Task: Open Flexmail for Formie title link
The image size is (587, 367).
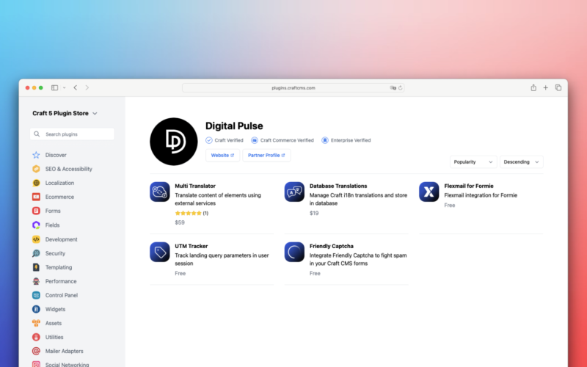Action: [469, 186]
